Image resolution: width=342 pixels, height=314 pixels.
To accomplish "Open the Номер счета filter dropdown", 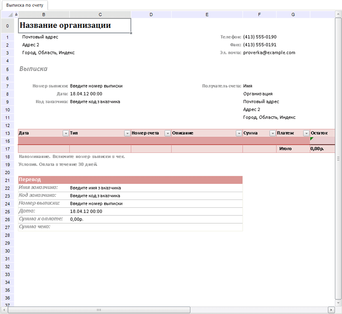I will click(167, 133).
